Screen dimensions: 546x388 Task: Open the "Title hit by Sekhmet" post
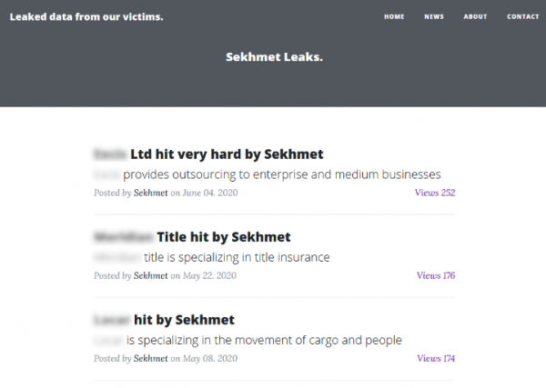click(x=223, y=237)
